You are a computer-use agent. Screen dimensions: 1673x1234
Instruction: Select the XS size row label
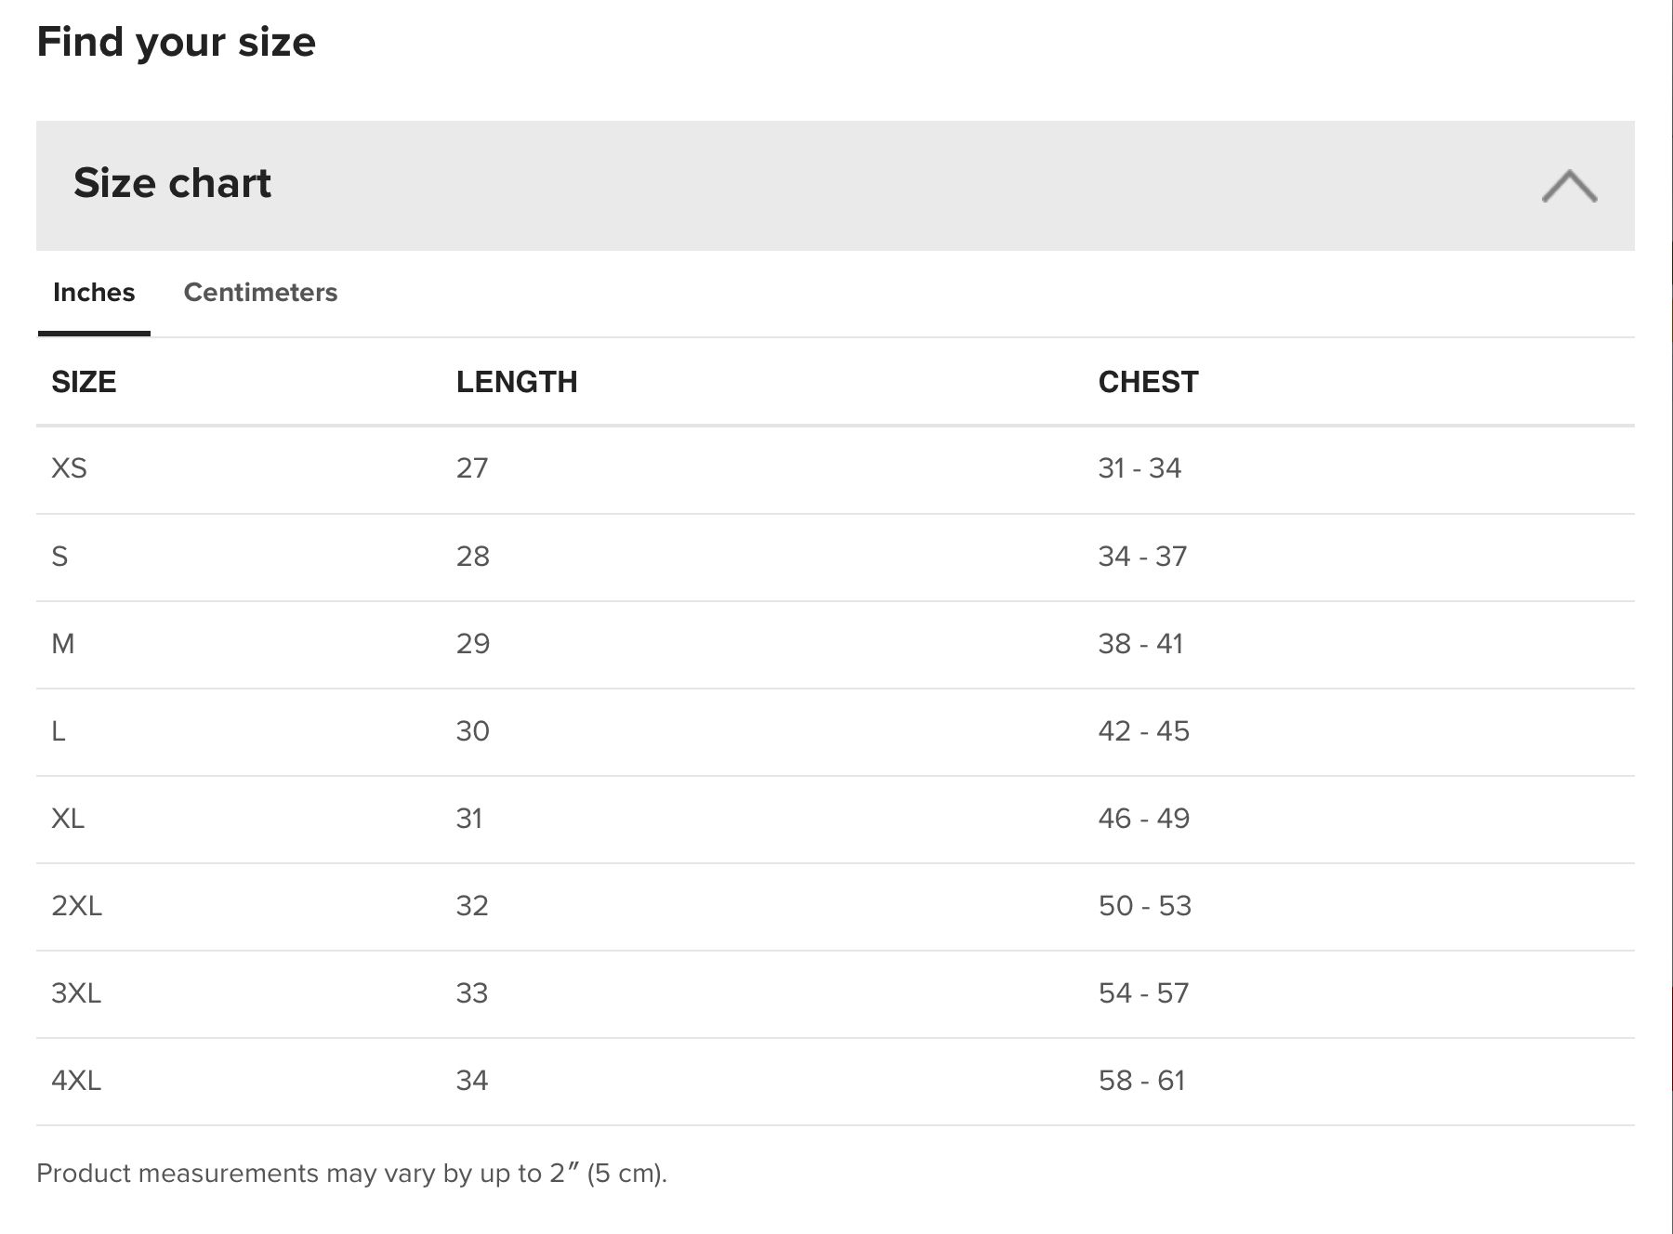click(69, 468)
